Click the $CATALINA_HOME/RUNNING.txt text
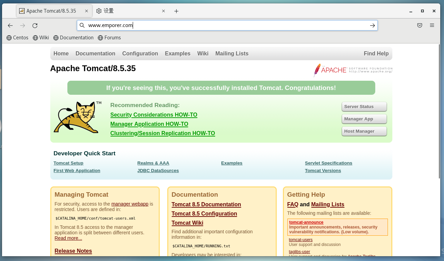This screenshot has width=444, height=261. [x=201, y=246]
